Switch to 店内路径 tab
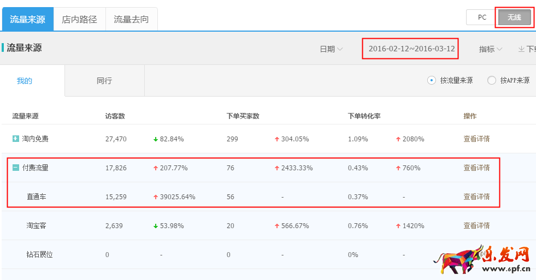Screen dimensions: 536x280 tap(79, 20)
